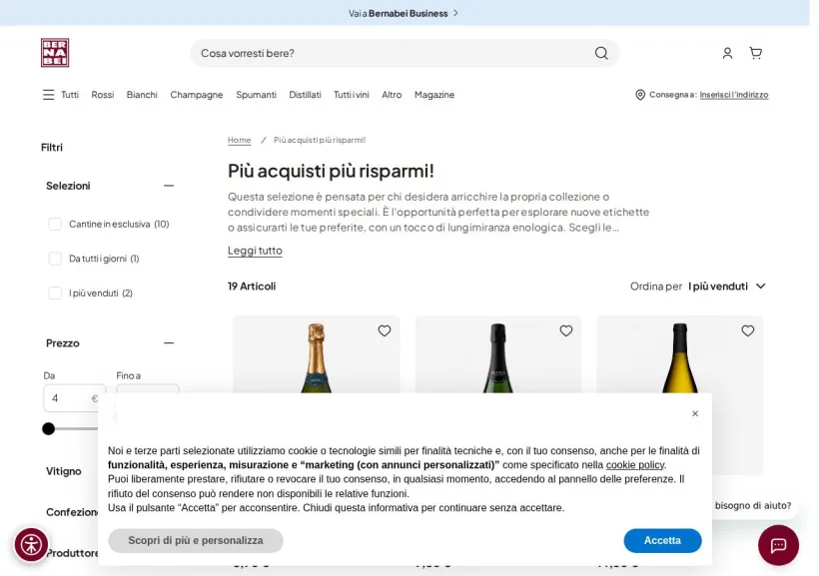
Task: Expand the Confezione filter section
Action: pos(72,512)
